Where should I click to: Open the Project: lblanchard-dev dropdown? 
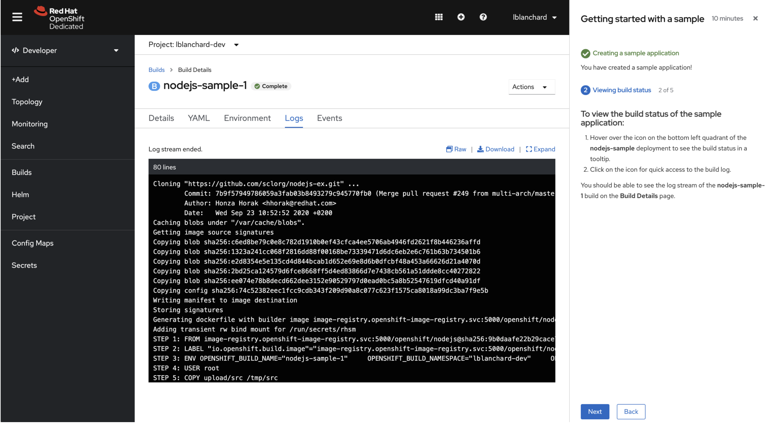(x=194, y=45)
